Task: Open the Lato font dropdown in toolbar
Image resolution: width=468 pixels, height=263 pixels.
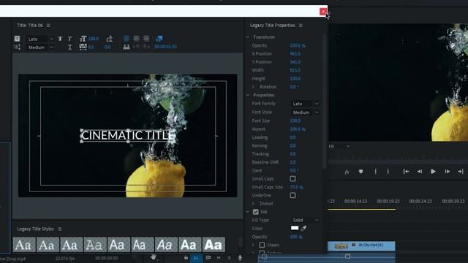Action: point(40,39)
